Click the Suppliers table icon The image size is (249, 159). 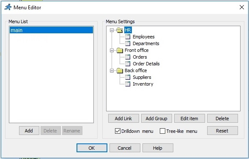(x=128, y=77)
